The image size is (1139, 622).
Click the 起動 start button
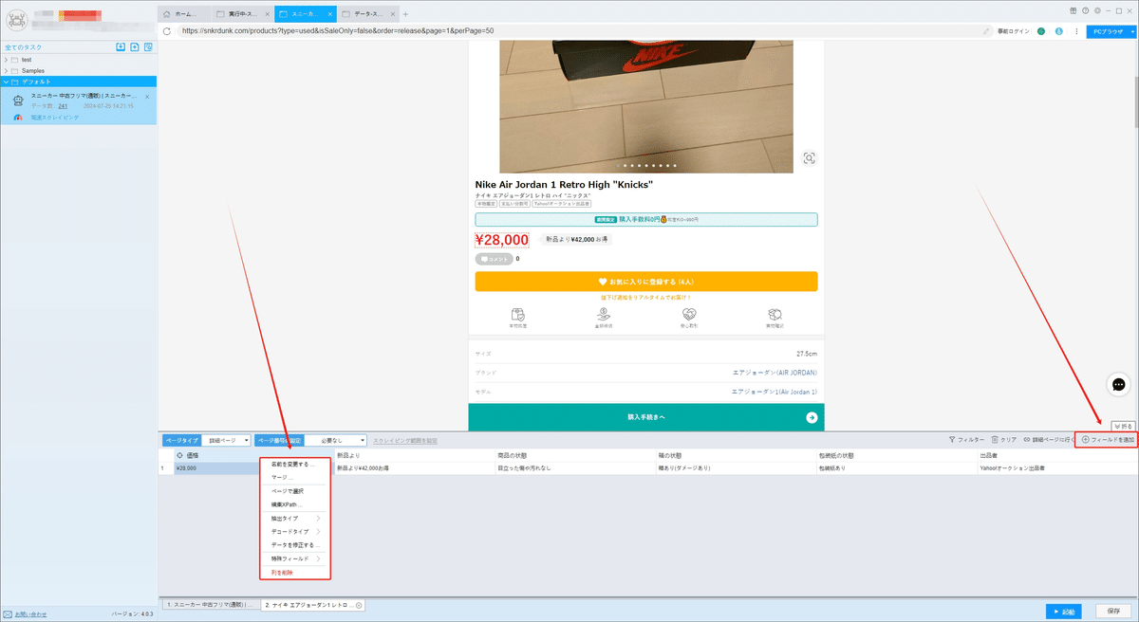(x=1063, y=611)
